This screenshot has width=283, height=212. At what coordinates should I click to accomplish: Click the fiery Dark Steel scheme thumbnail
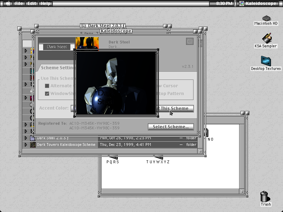click(87, 43)
